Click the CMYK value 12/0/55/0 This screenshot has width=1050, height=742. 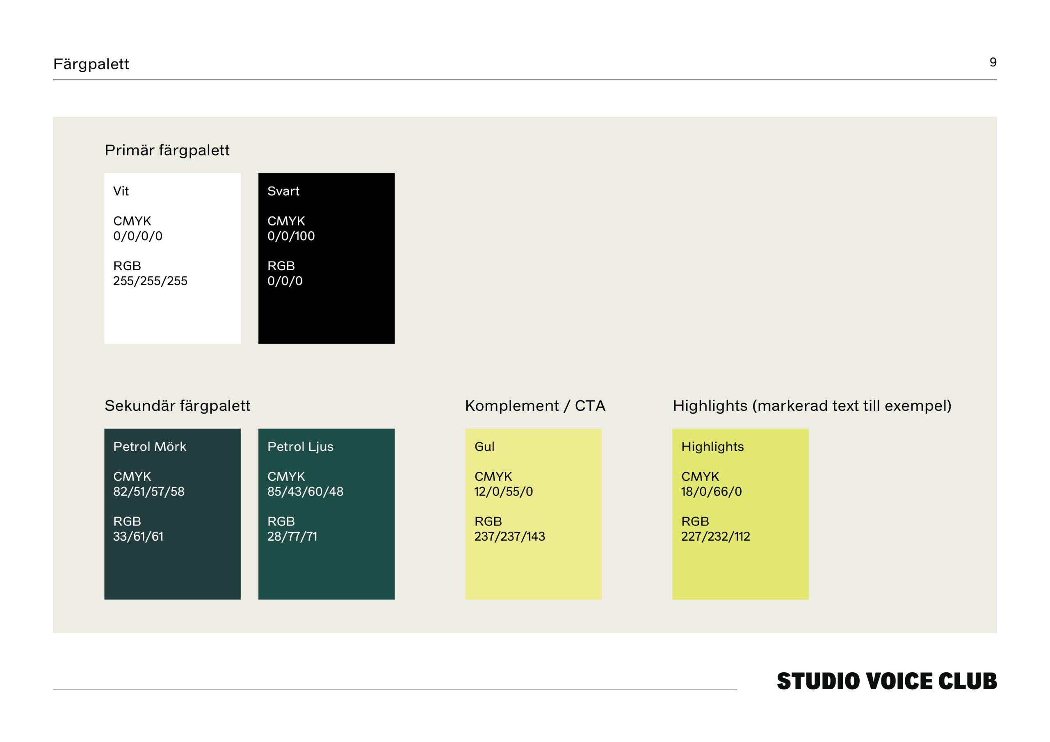pyautogui.click(x=504, y=492)
